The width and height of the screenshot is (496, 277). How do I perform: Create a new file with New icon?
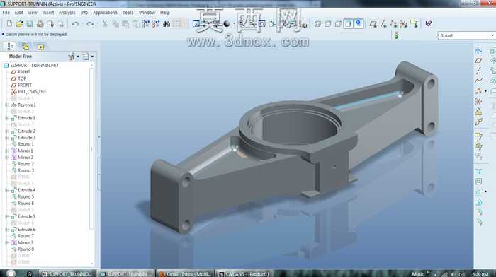pos(9,23)
